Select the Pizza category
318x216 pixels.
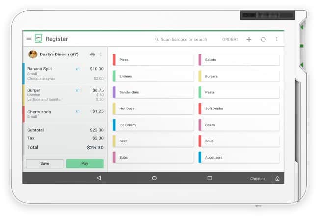pyautogui.click(x=153, y=60)
